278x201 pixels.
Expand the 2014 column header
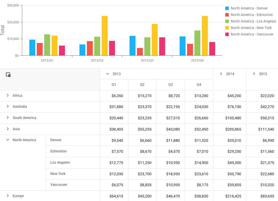tap(221, 74)
